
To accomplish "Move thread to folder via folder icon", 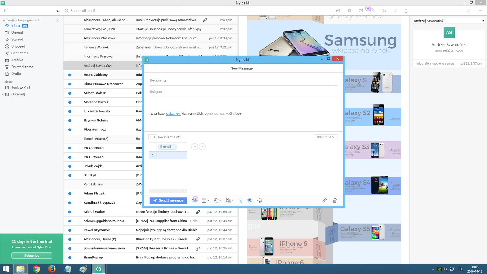I will point(384,11).
